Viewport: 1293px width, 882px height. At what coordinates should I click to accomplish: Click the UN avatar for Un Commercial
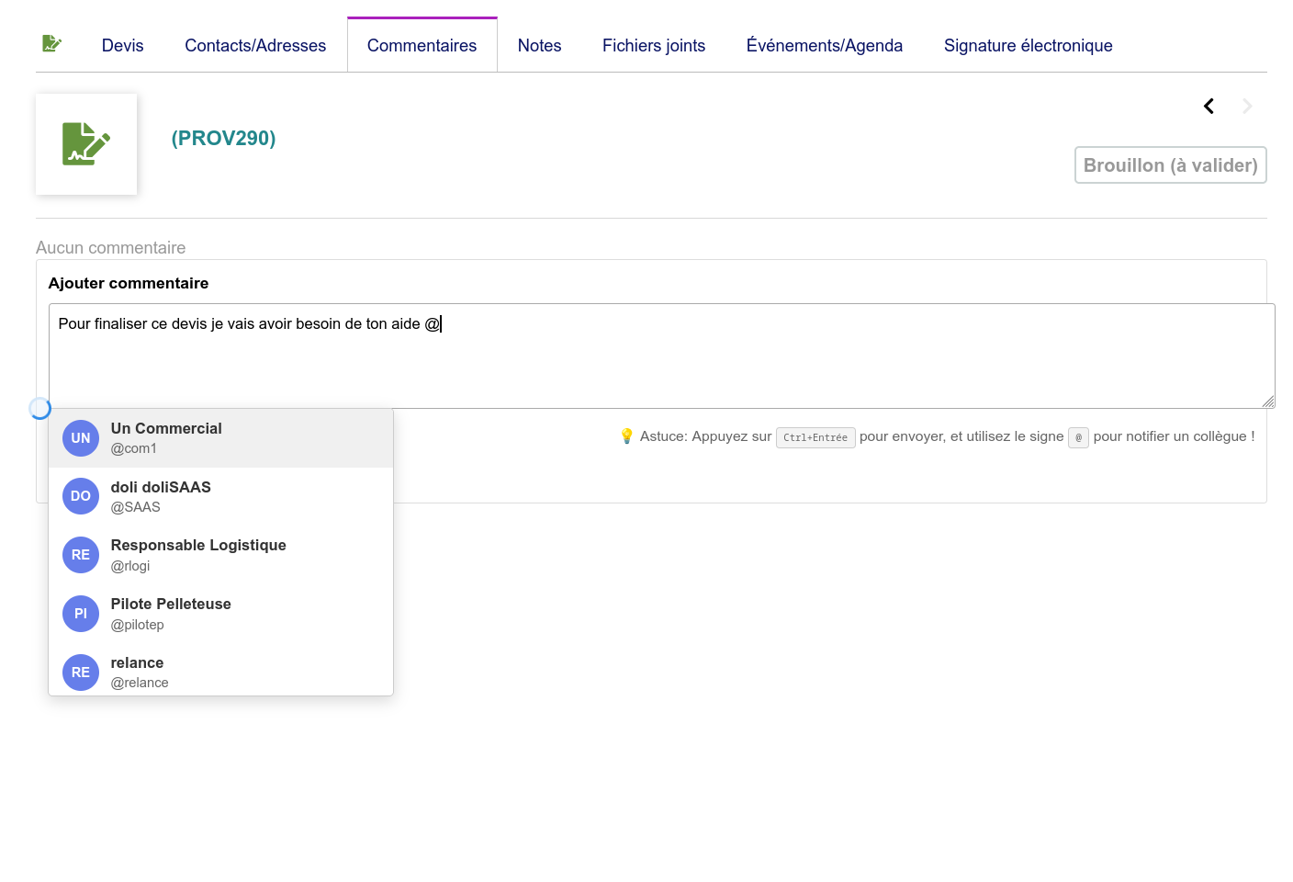(x=81, y=438)
